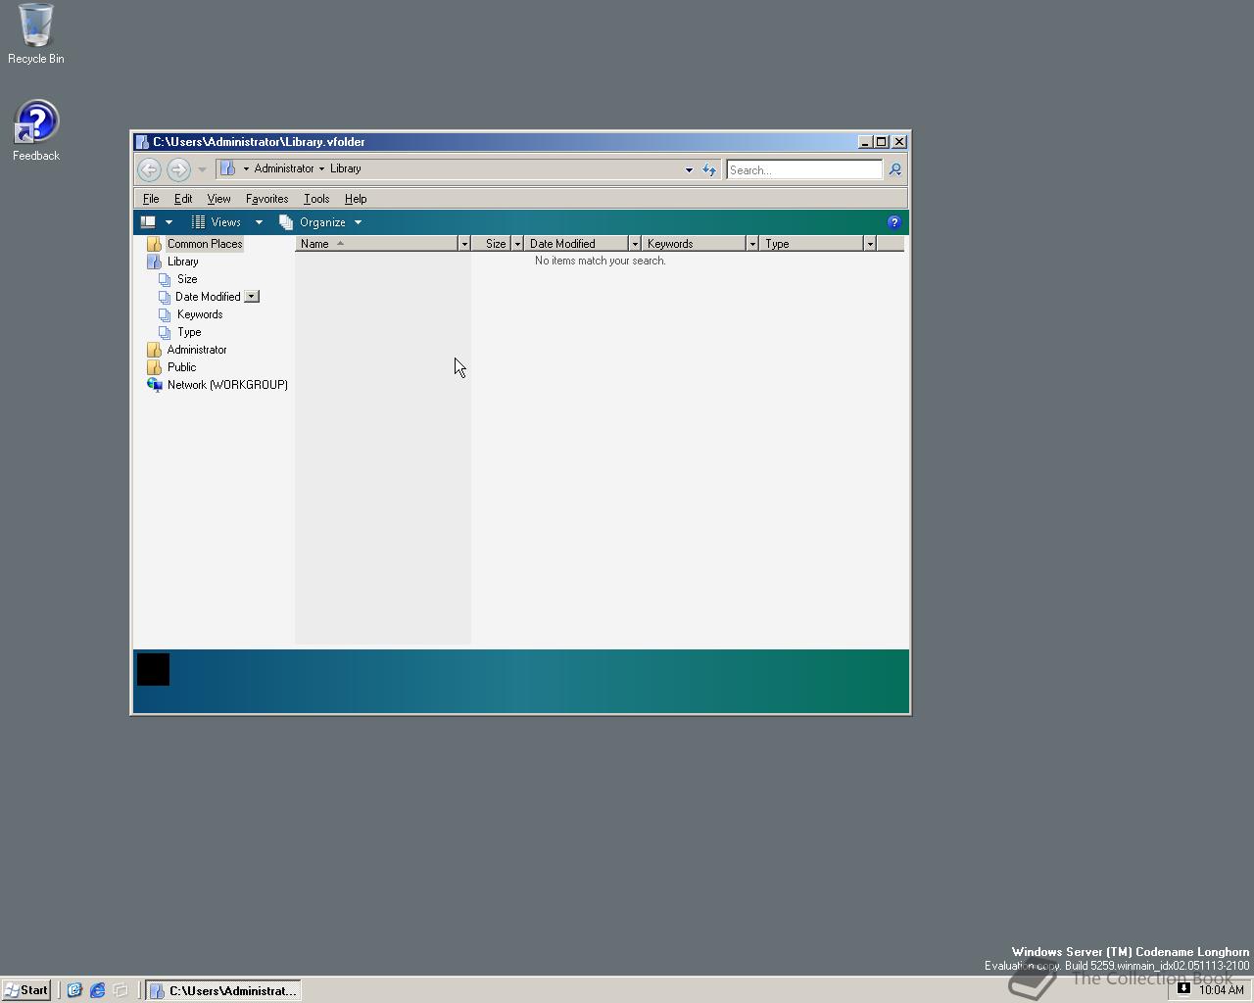
Task: Click the Forward navigation arrow
Action: [x=177, y=169]
